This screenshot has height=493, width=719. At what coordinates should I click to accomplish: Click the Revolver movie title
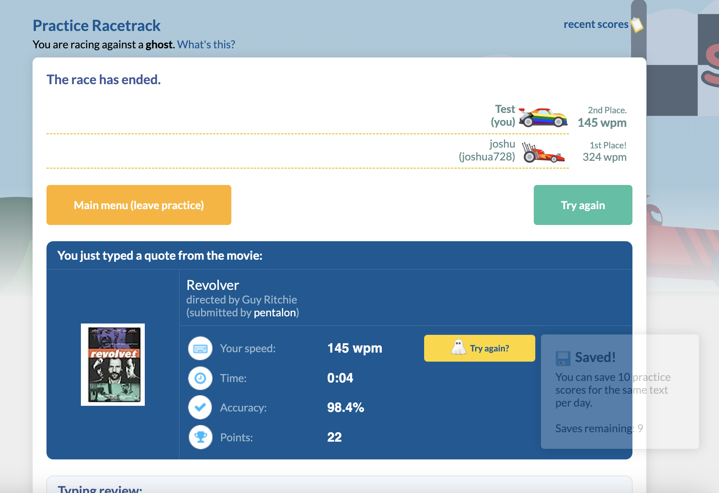212,285
